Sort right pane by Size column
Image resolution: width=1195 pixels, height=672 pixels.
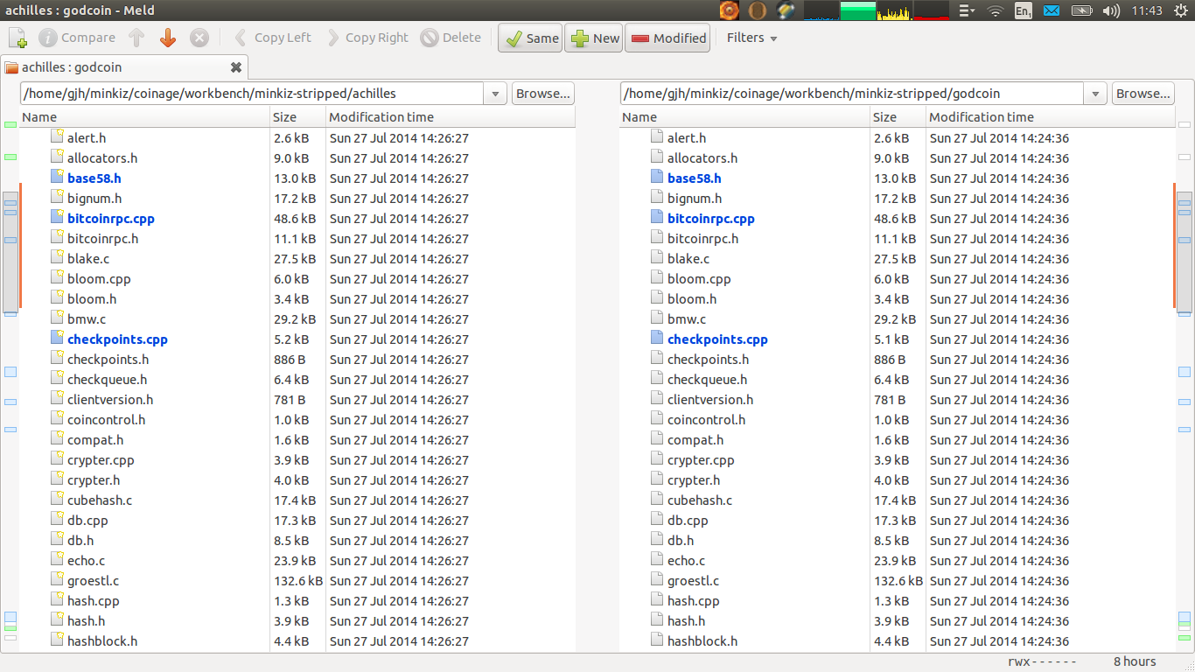point(898,117)
